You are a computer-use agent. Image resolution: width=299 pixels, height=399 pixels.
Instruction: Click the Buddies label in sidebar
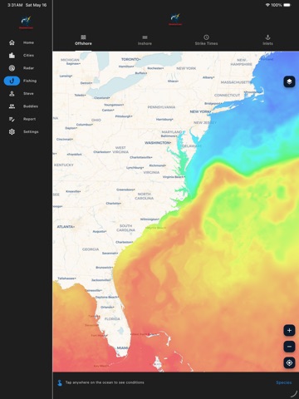[x=31, y=106]
